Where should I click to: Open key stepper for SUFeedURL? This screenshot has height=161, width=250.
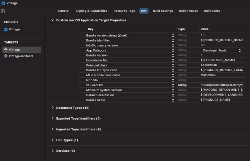(173, 85)
